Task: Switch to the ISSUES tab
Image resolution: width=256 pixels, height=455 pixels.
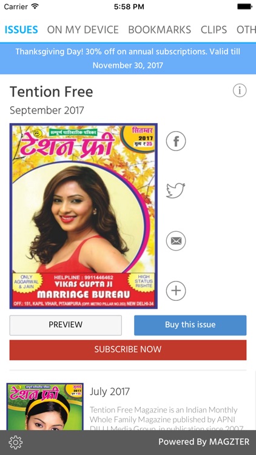Action: click(21, 30)
